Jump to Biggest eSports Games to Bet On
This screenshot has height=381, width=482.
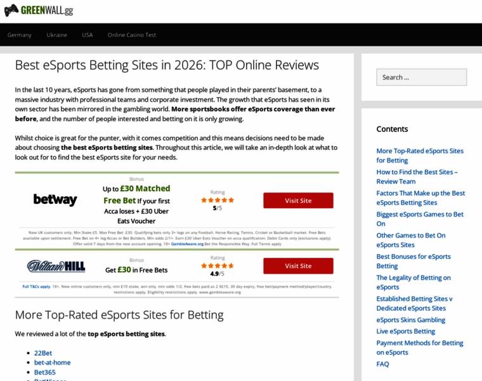[420, 219]
